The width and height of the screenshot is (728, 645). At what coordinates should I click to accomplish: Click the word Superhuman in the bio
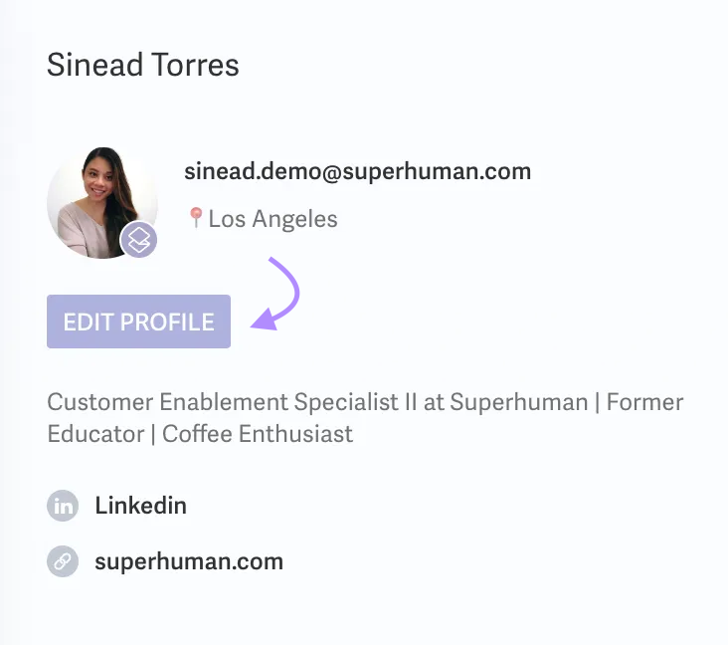point(518,402)
